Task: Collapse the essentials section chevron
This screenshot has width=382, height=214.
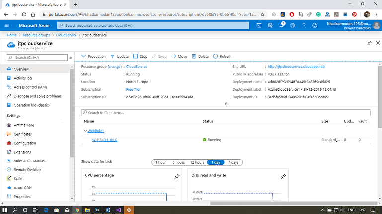Action: 226,104
